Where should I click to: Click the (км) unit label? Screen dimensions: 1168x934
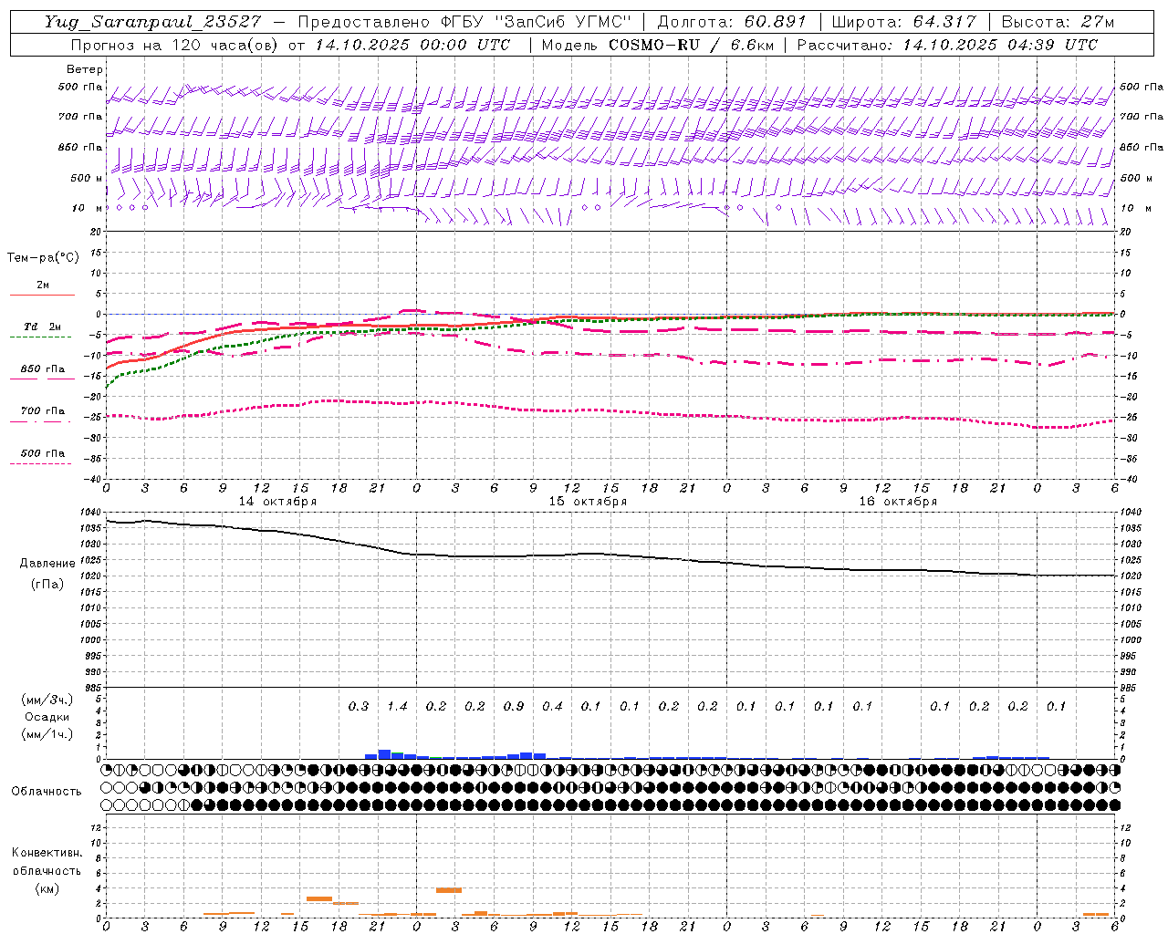47,888
